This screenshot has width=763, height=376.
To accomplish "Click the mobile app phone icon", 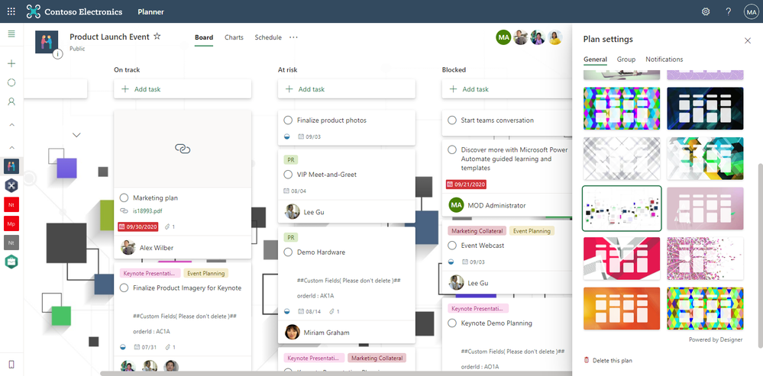I will click(x=11, y=365).
